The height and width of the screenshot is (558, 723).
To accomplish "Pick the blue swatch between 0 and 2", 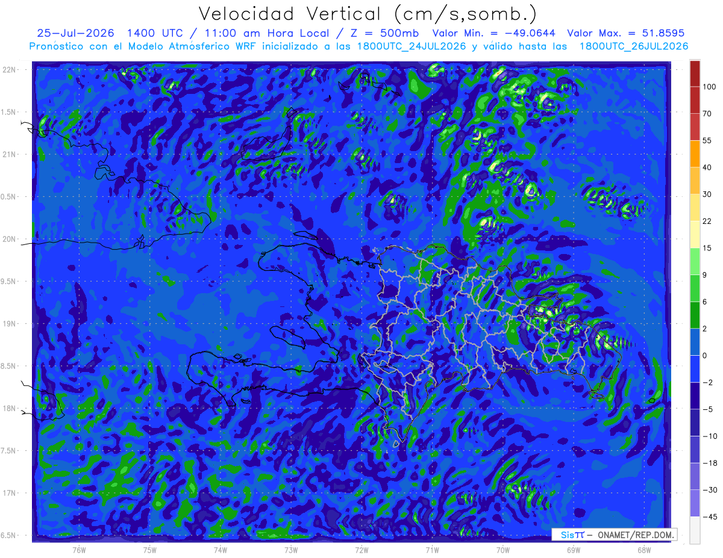I will coord(695,342).
